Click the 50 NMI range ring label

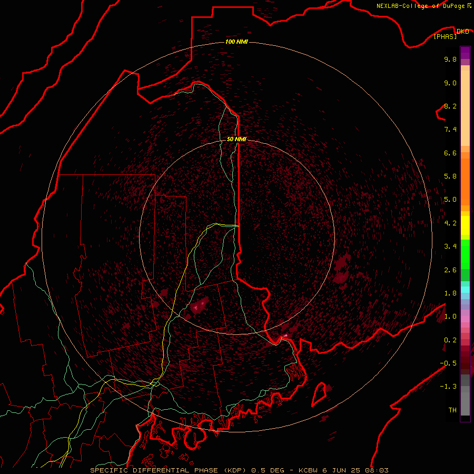click(236, 140)
